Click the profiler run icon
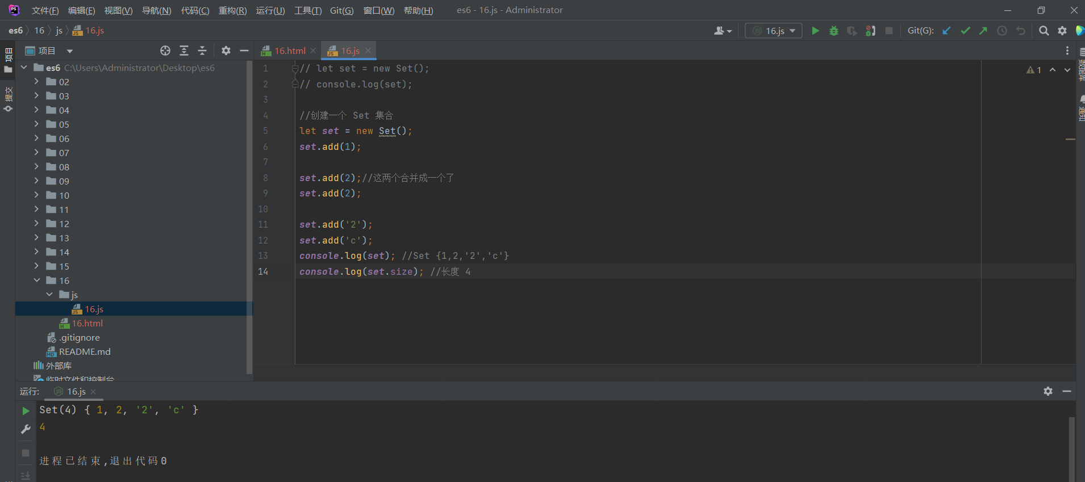This screenshot has height=482, width=1085. click(870, 31)
